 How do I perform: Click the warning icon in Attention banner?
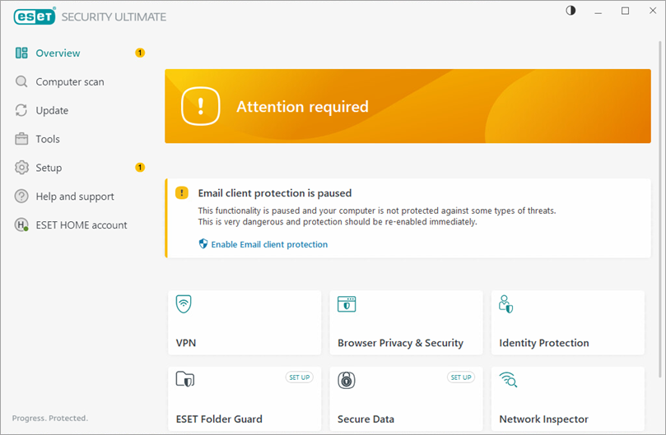[201, 107]
